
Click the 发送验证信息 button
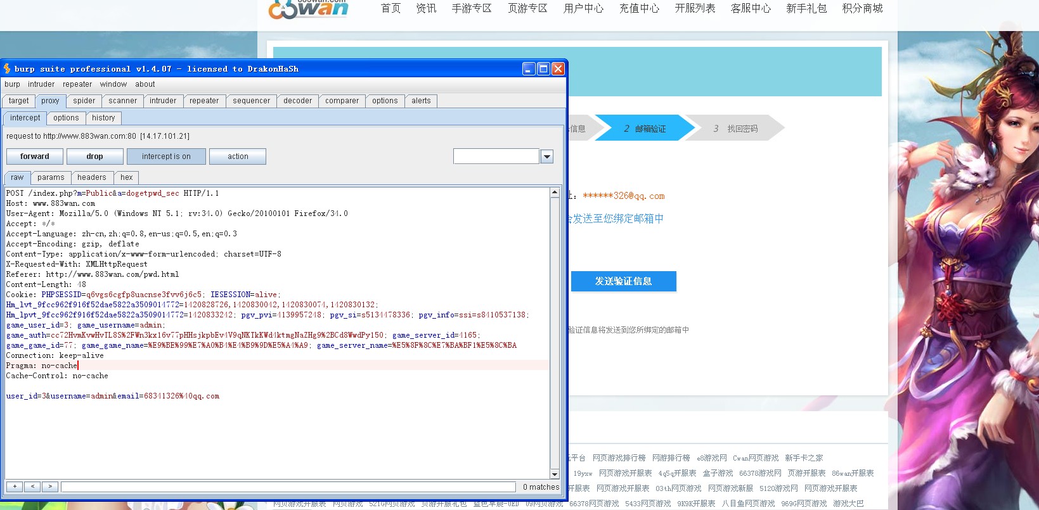(x=624, y=281)
